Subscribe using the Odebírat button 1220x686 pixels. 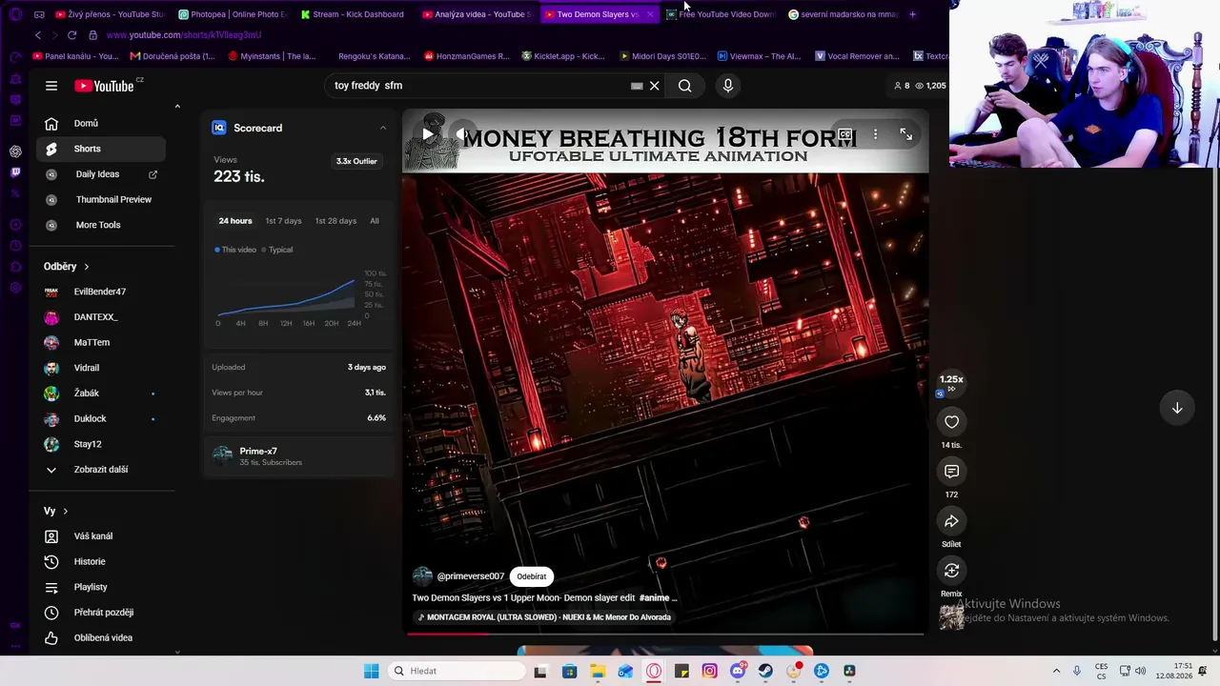tap(532, 576)
